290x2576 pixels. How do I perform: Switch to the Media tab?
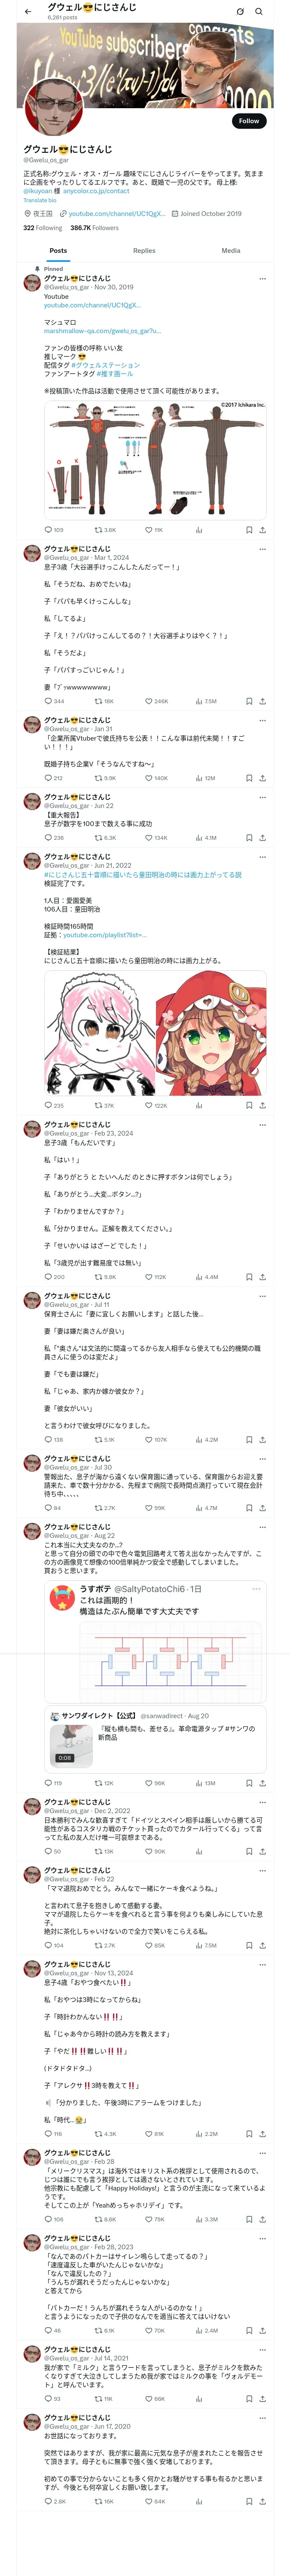coord(231,251)
